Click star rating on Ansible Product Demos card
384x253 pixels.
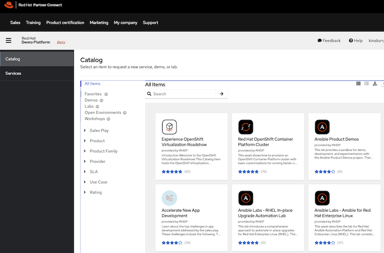point(325,172)
